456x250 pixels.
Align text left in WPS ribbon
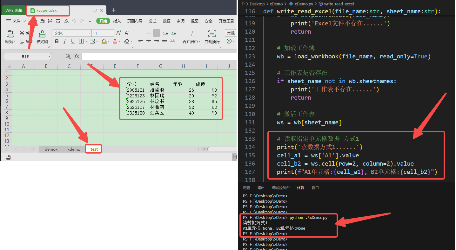[x=140, y=41]
